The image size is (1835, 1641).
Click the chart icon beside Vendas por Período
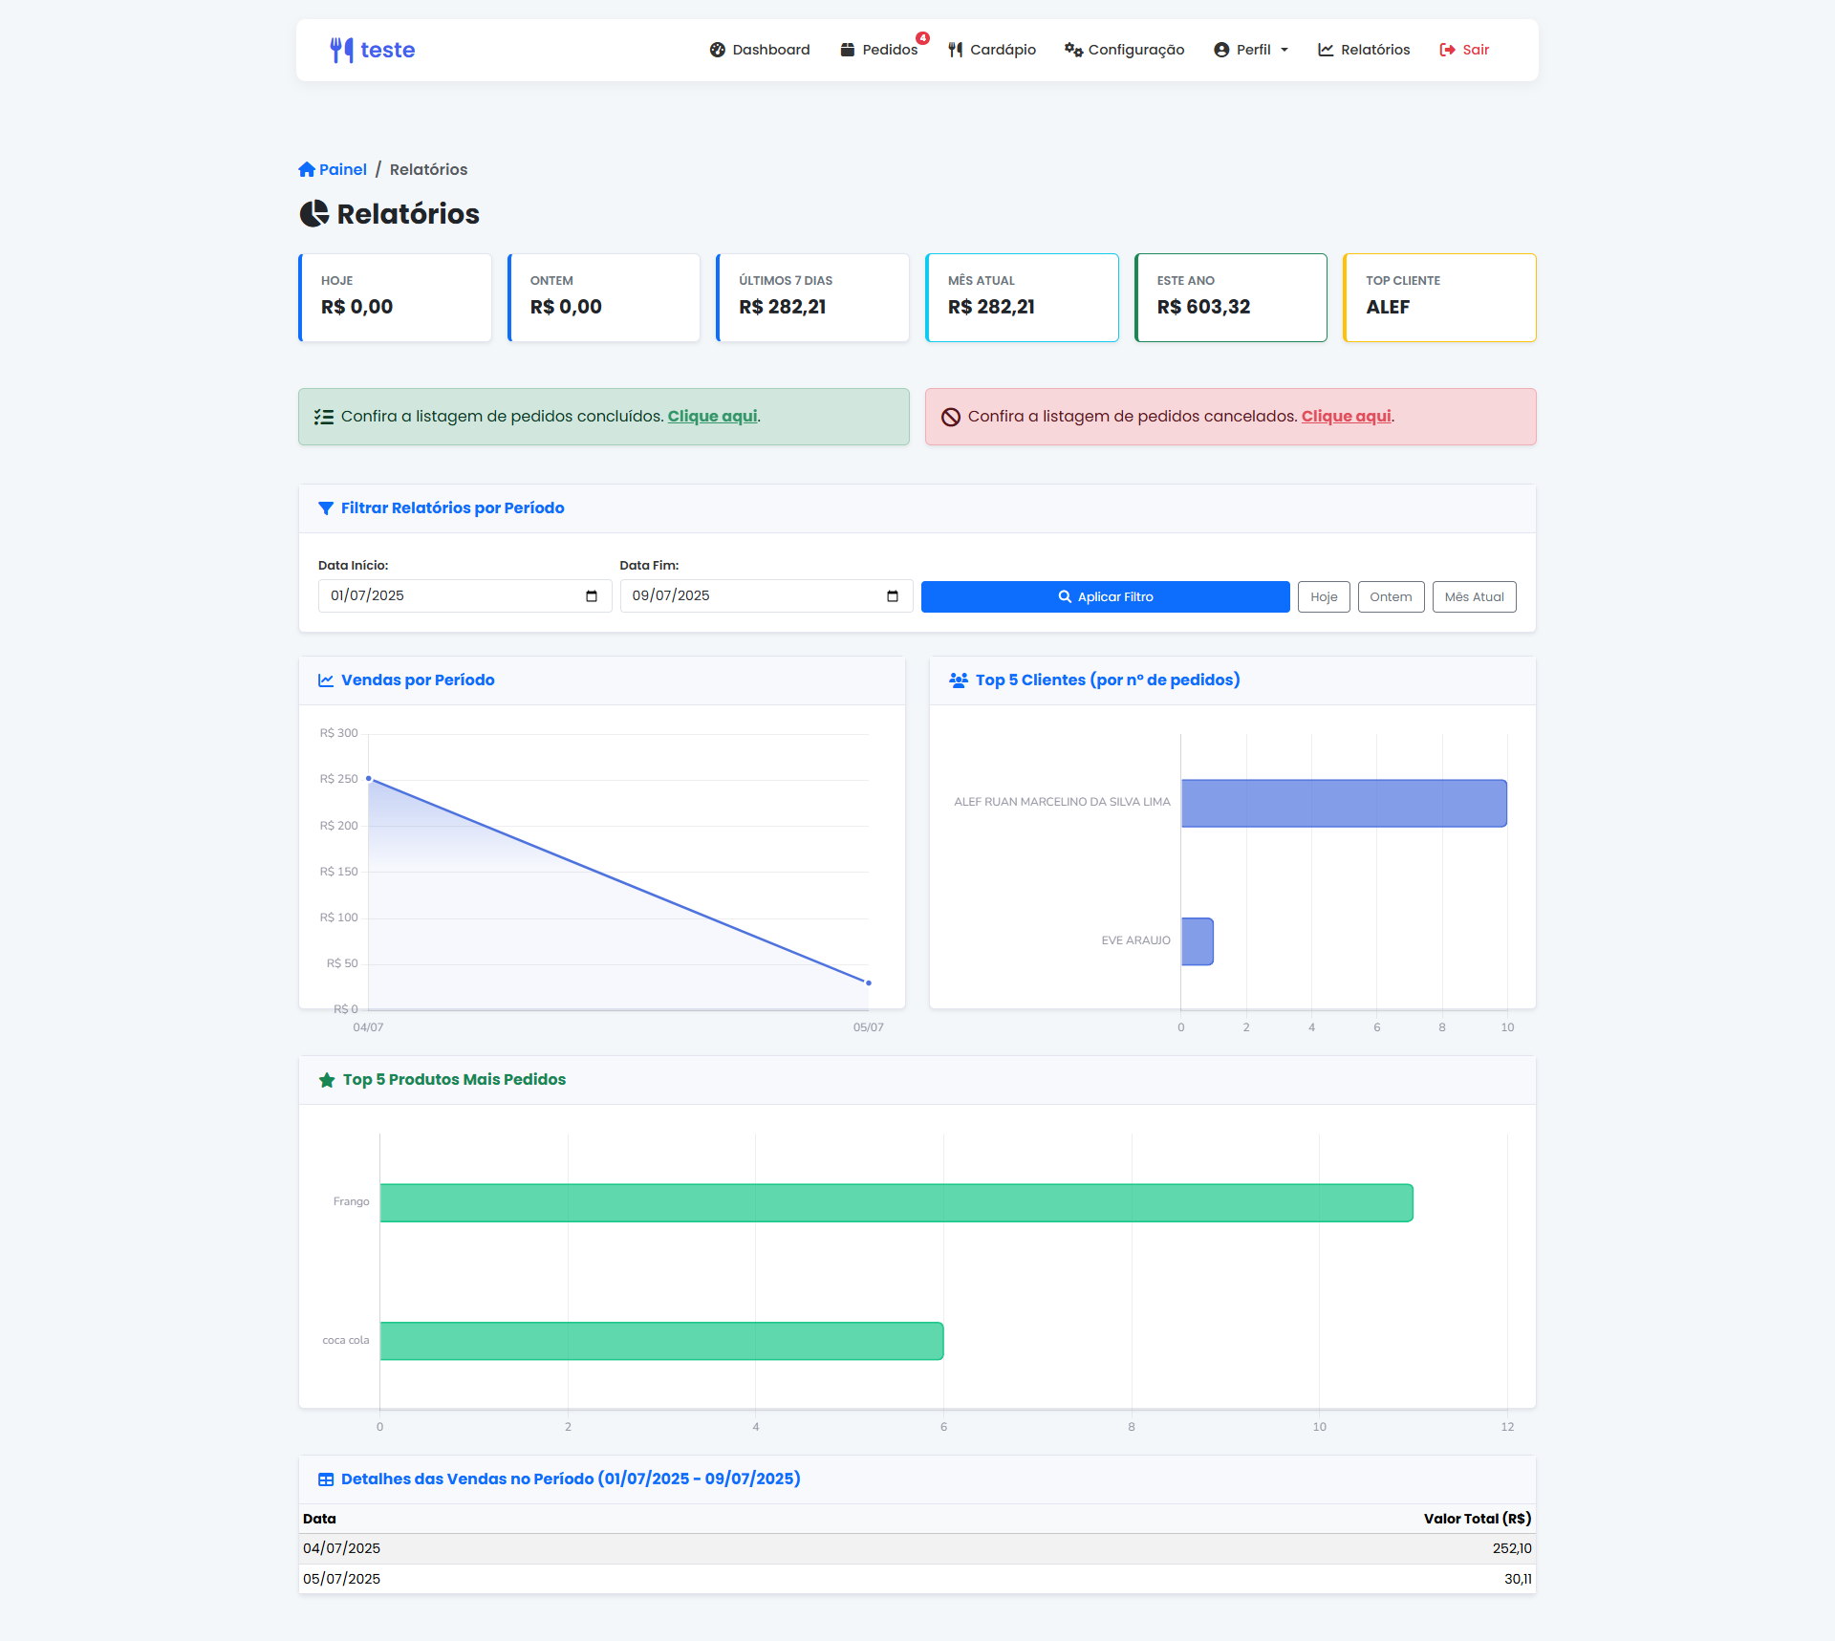tap(326, 680)
